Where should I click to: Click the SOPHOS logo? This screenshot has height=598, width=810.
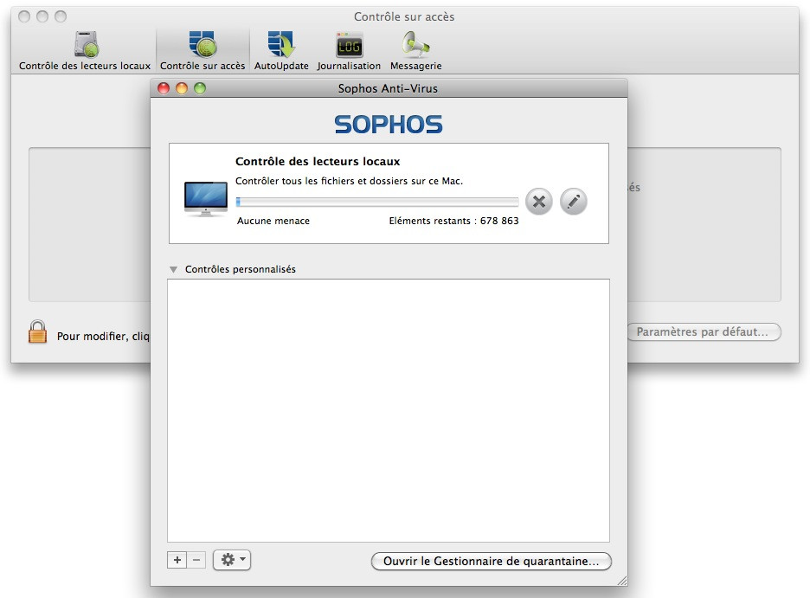click(388, 124)
